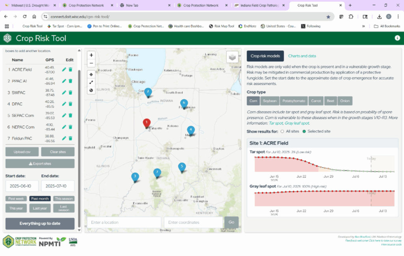This screenshot has height=256, width=404.
Task: Zoom in on the map
Action: (91, 55)
